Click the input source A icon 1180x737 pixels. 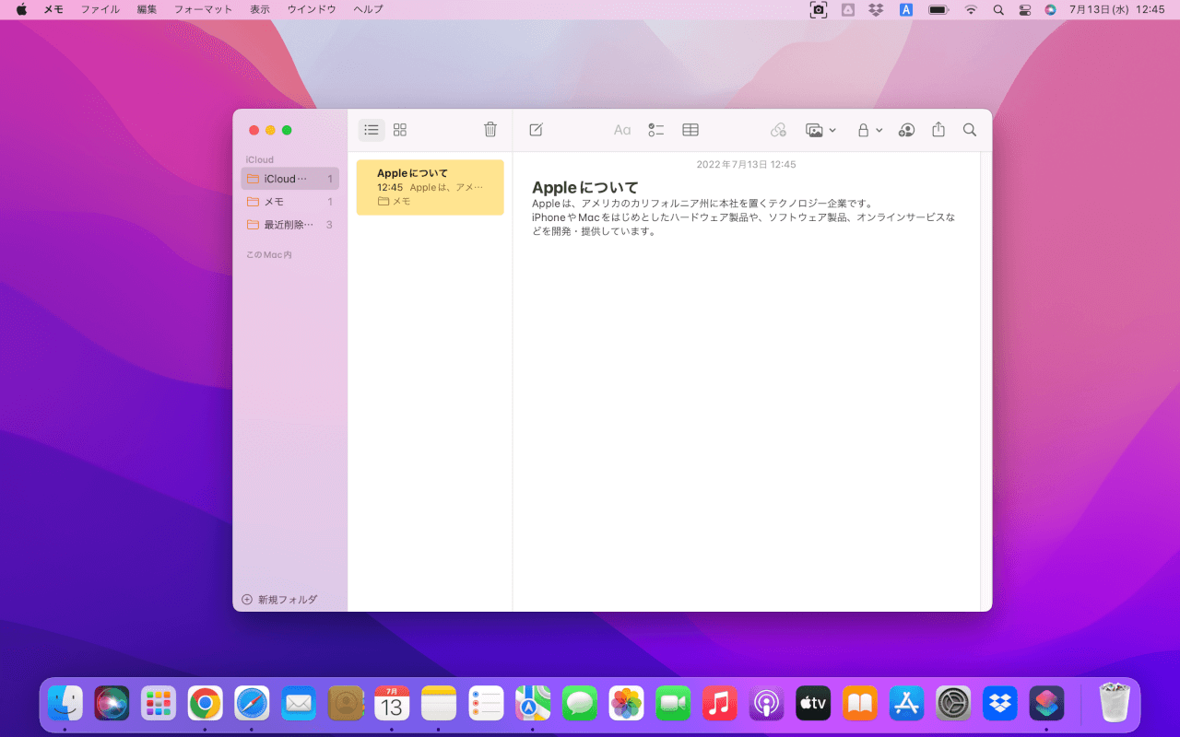[x=906, y=9]
